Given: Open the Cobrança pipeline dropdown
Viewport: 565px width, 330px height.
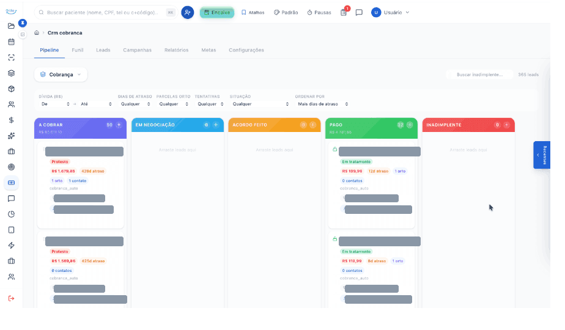Looking at the screenshot, I should (61, 75).
